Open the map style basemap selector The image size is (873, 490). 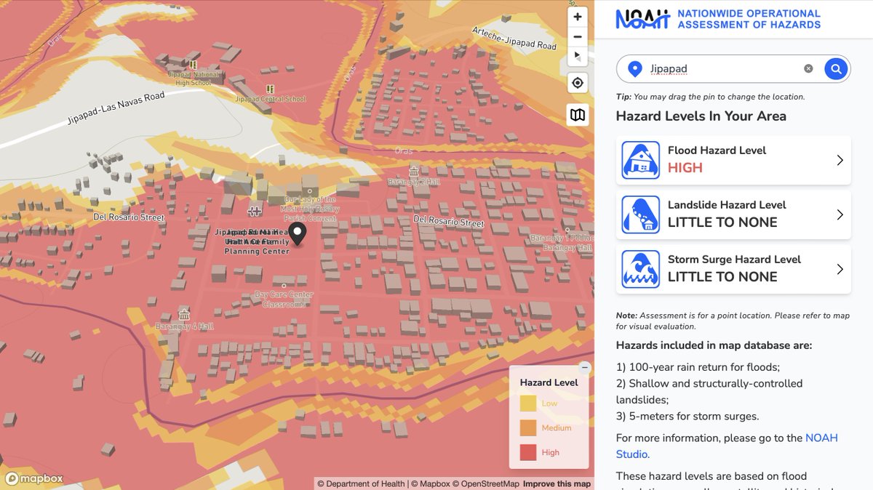tap(578, 115)
